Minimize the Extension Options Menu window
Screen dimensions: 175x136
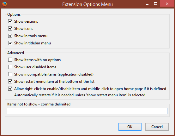147,4
